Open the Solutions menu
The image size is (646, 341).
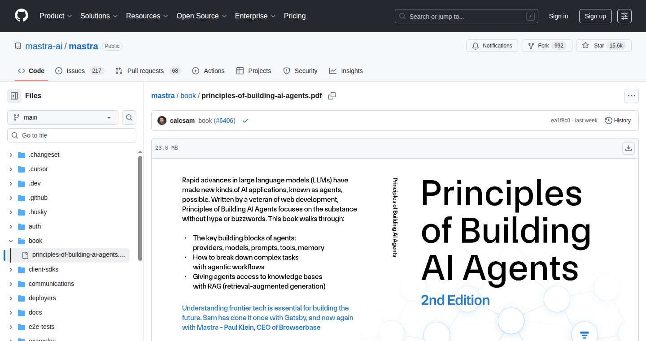tap(99, 16)
